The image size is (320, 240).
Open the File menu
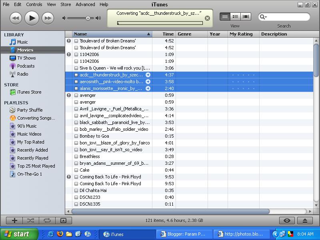[x=6, y=4]
